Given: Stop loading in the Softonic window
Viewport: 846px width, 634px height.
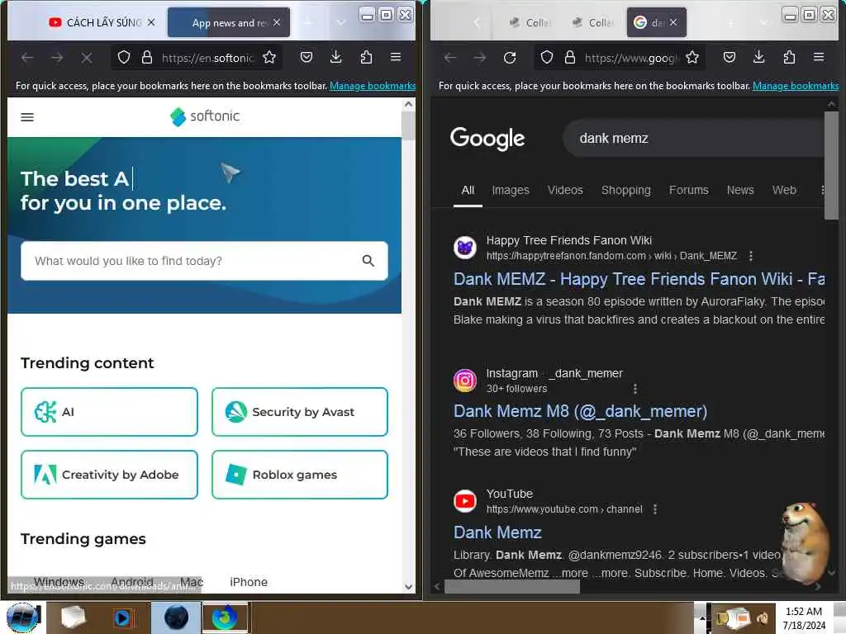Looking at the screenshot, I should coord(86,57).
